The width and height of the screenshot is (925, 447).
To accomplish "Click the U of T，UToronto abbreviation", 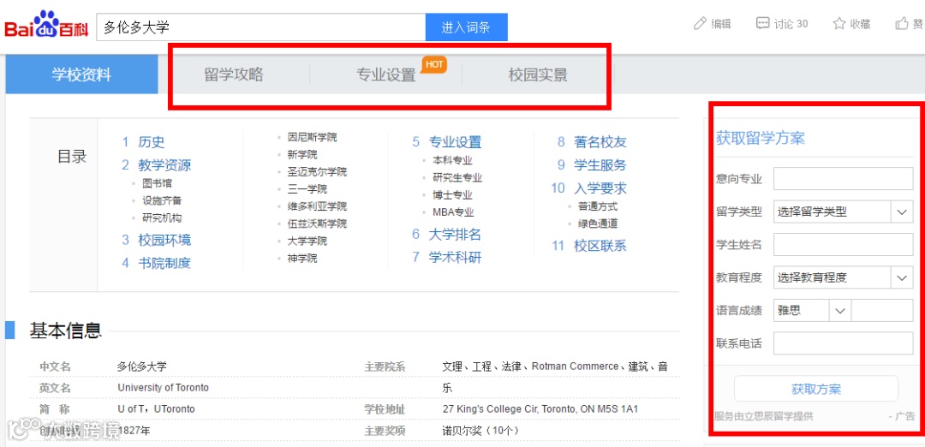I will coord(156,408).
